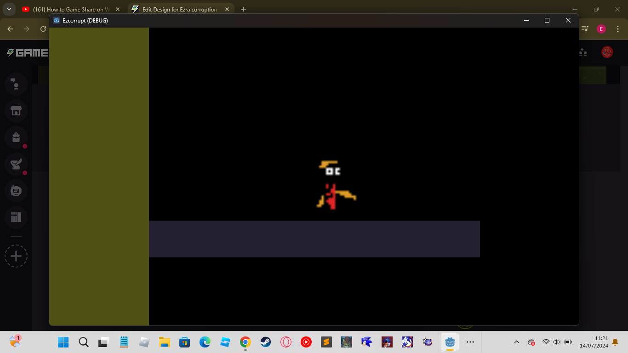Click the dashed plus create button in the sidebar
The width and height of the screenshot is (628, 353).
pyautogui.click(x=16, y=256)
